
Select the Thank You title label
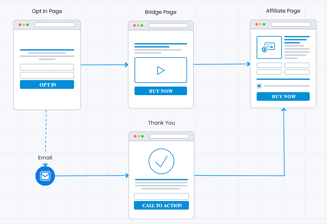161,123
